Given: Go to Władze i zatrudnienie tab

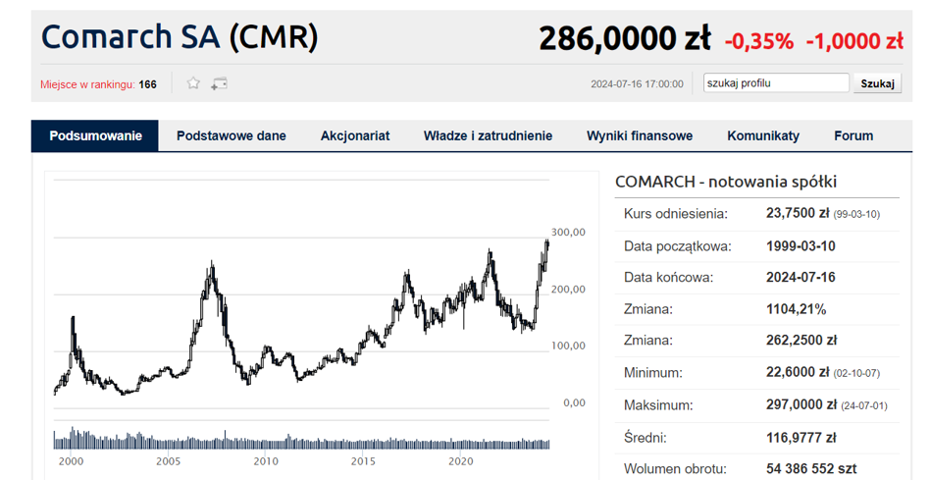Looking at the screenshot, I should [x=489, y=135].
